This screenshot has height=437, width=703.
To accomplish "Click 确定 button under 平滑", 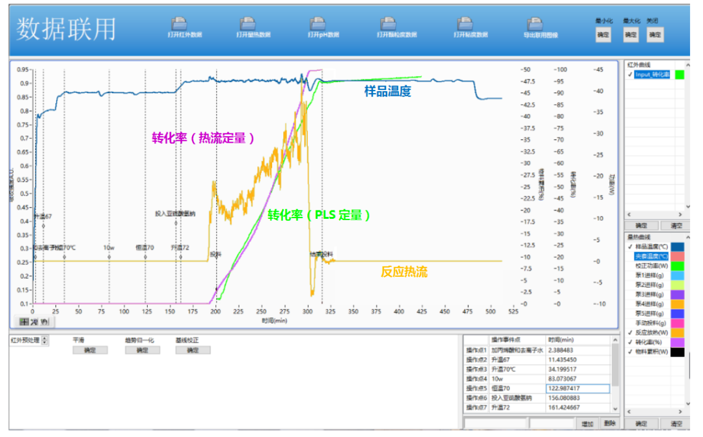I will tap(90, 350).
